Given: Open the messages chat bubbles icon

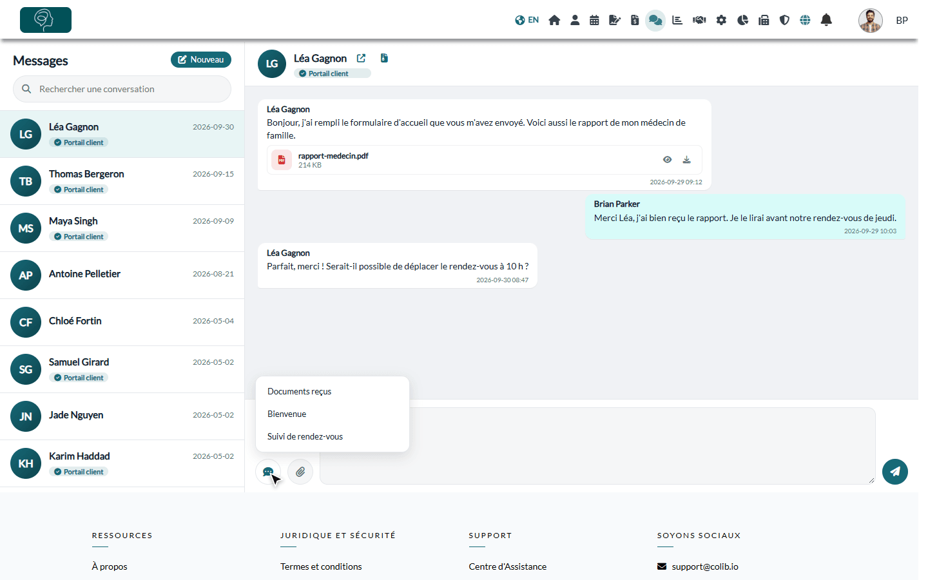Looking at the screenshot, I should (655, 20).
